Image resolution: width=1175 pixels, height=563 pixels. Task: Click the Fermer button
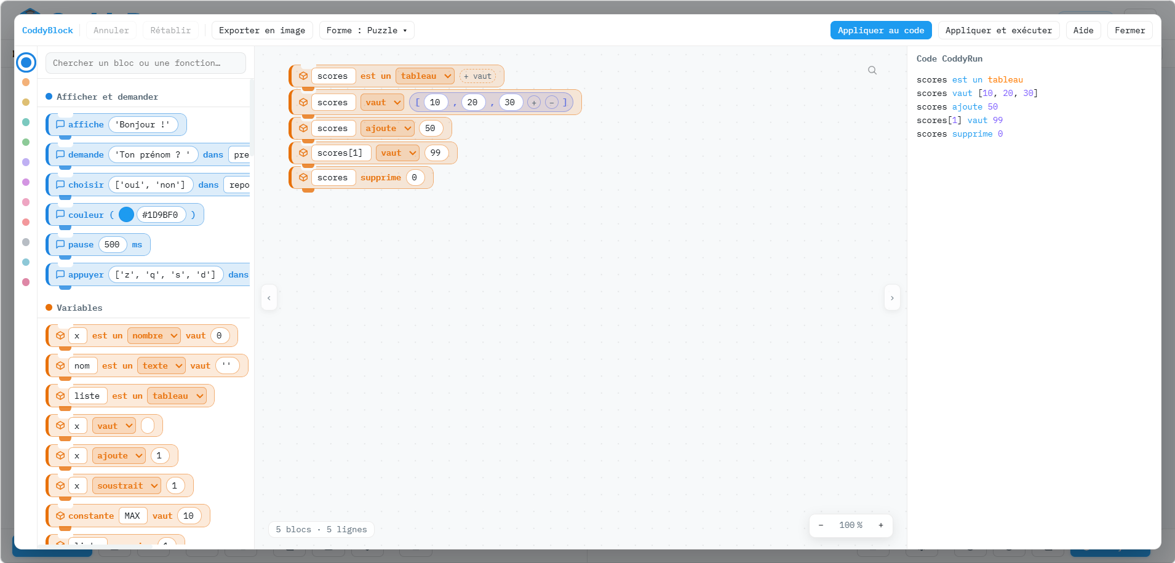click(1129, 30)
